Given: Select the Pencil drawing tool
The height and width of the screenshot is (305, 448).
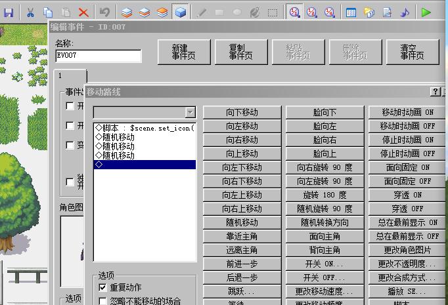Looking at the screenshot, I should (x=202, y=12).
